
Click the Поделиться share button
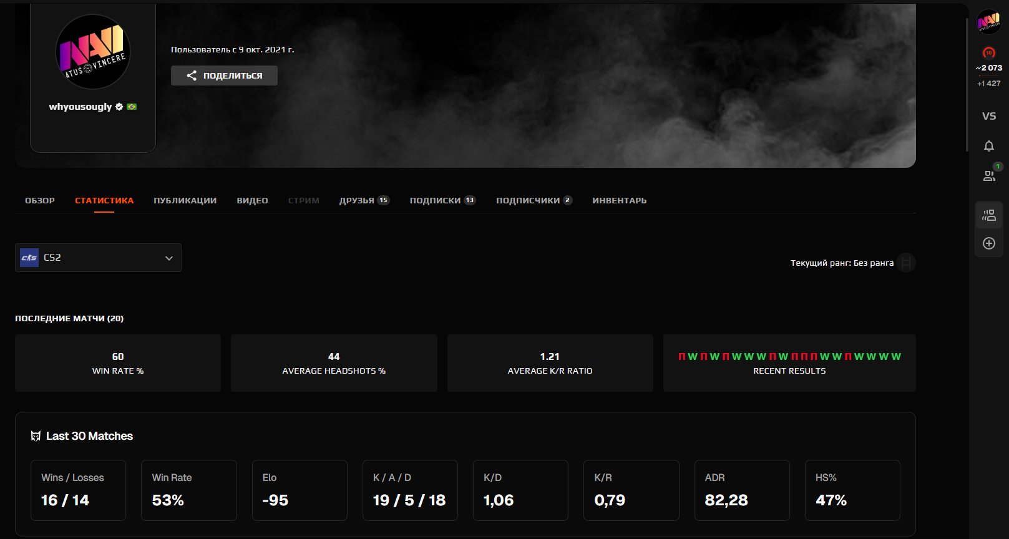224,75
